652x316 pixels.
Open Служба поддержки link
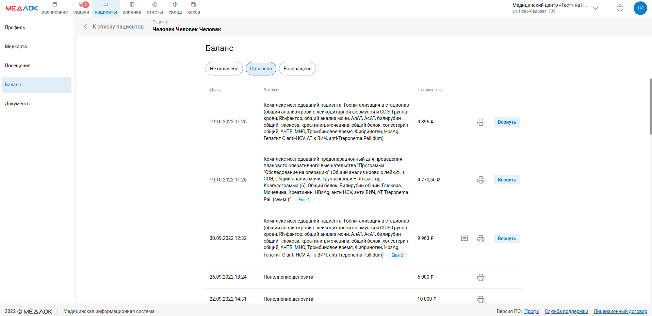[566, 311]
